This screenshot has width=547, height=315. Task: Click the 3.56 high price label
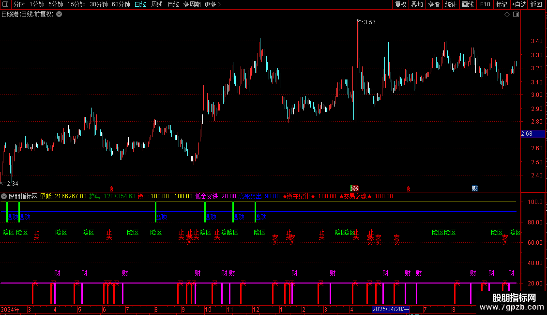pos(370,22)
